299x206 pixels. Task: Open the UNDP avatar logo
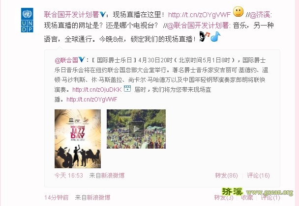(x=27, y=20)
